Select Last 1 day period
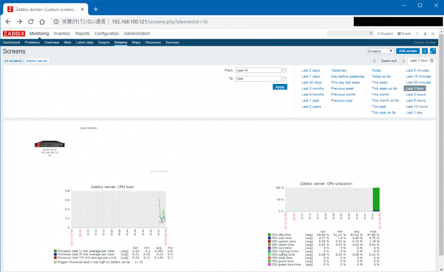444x272 pixels. click(414, 113)
